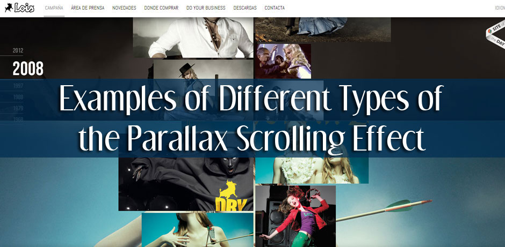
Task: Select the 2008 timeline year
Action: (x=28, y=69)
